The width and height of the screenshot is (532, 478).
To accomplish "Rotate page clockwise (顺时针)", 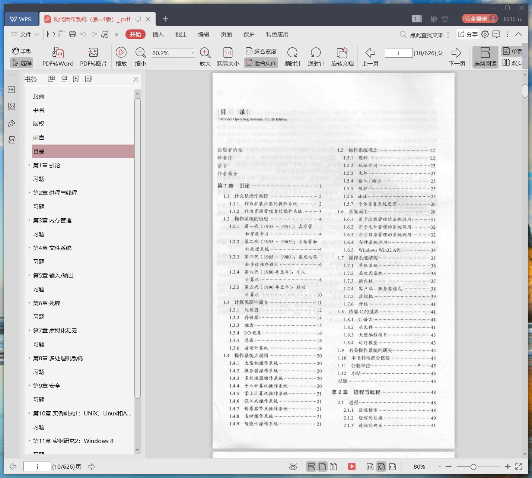I will point(292,57).
